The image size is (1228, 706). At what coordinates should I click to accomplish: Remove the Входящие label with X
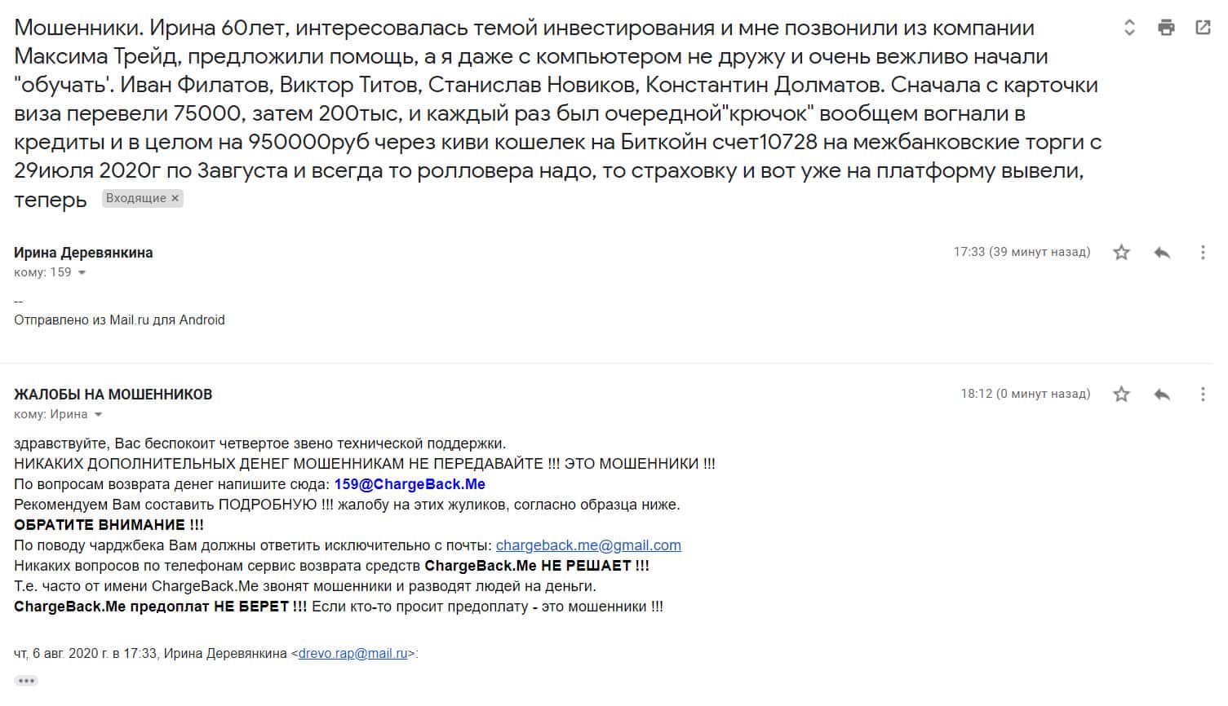pyautogui.click(x=175, y=198)
